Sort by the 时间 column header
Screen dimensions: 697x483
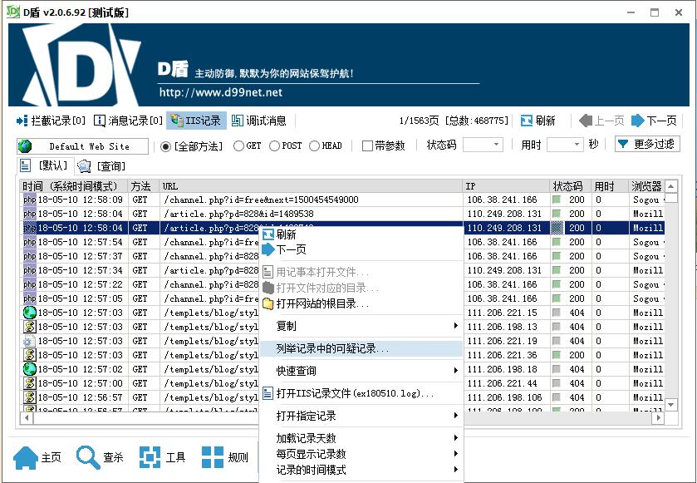[74, 186]
